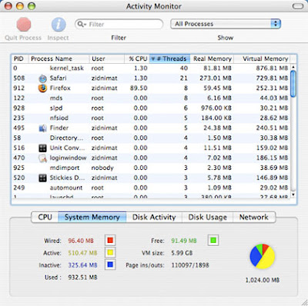Click the yellow Active color swatch

click(110, 253)
